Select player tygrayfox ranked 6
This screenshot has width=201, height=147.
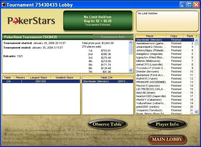coord(165,57)
